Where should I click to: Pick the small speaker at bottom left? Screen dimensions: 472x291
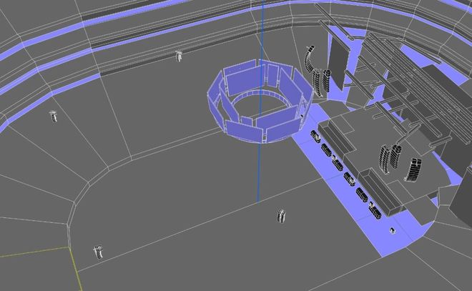coord(98,250)
